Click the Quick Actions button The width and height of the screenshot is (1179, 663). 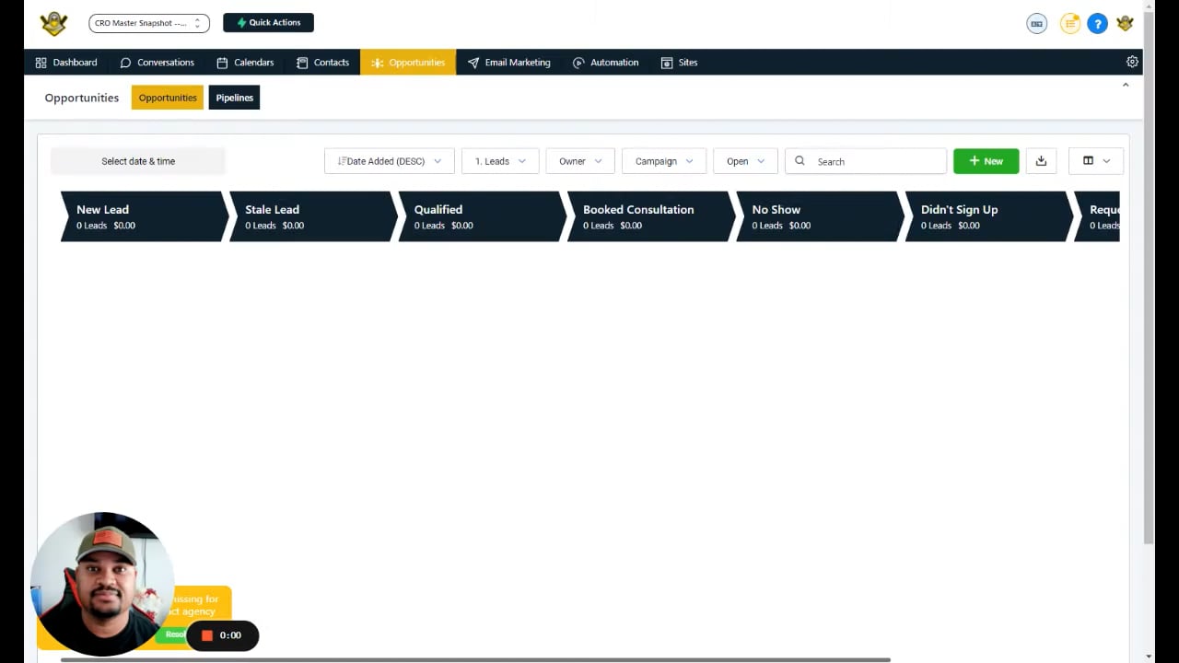pyautogui.click(x=268, y=22)
